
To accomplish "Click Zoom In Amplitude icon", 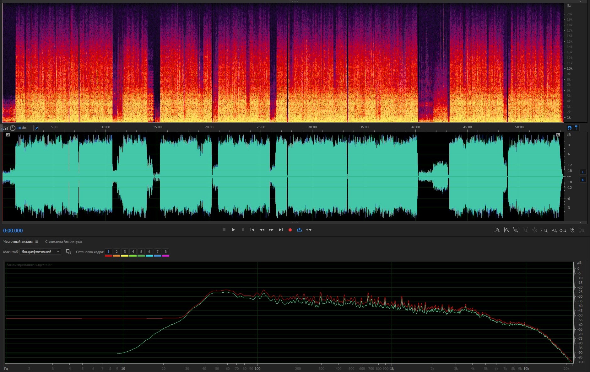I will [497, 230].
